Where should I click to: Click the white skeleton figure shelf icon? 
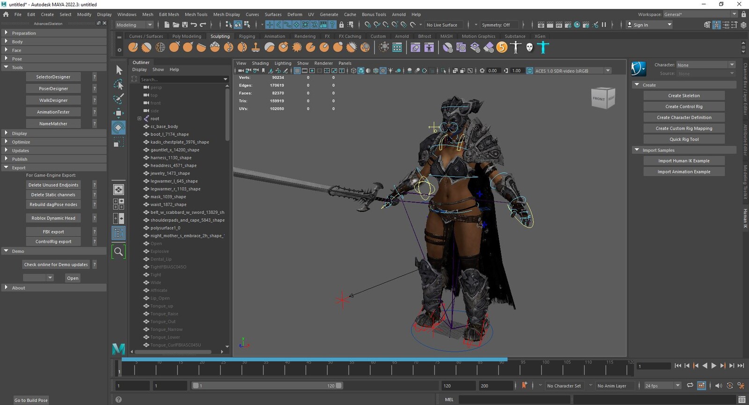pos(516,47)
